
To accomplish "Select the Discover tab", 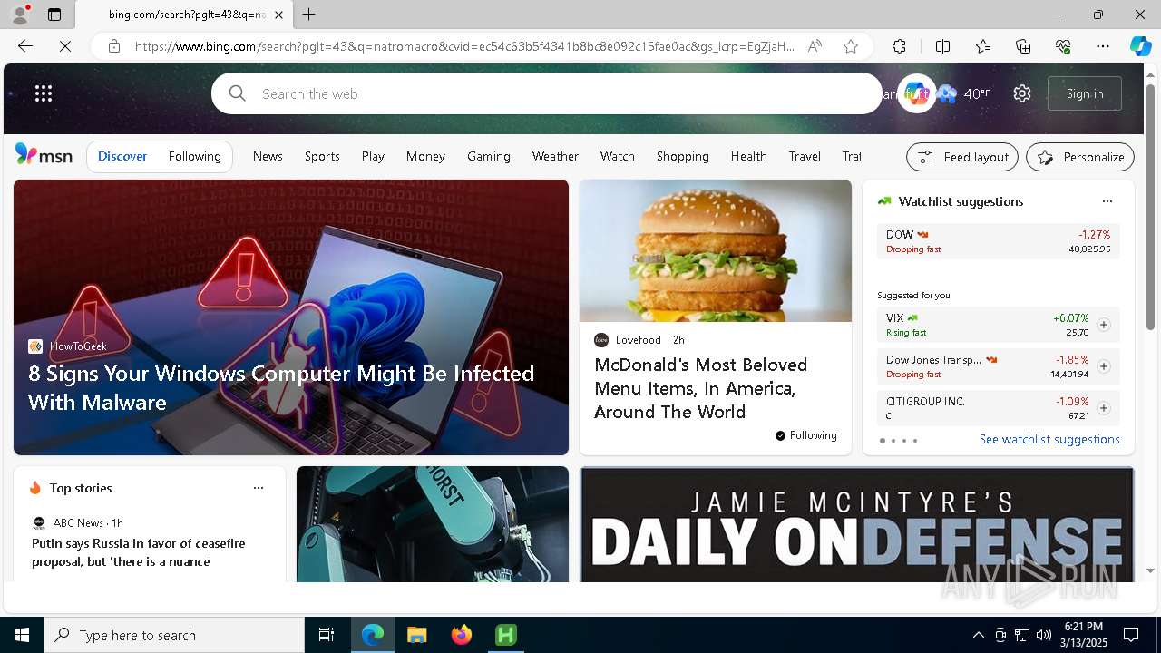I will (x=122, y=156).
